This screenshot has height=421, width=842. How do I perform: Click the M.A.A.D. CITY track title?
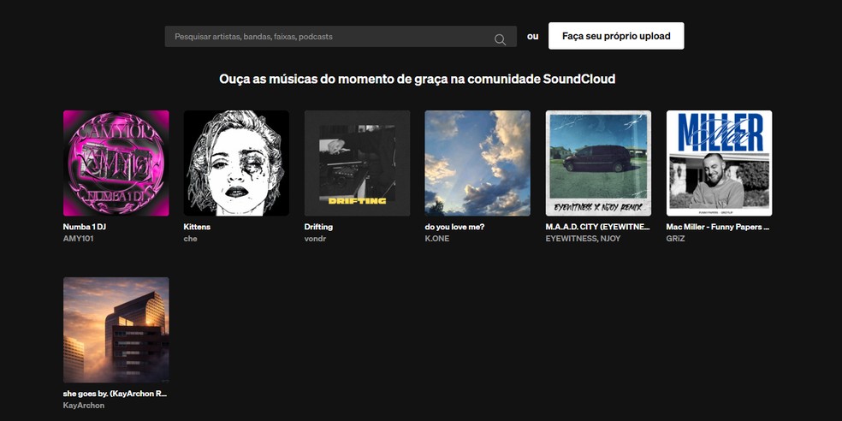pyautogui.click(x=597, y=227)
